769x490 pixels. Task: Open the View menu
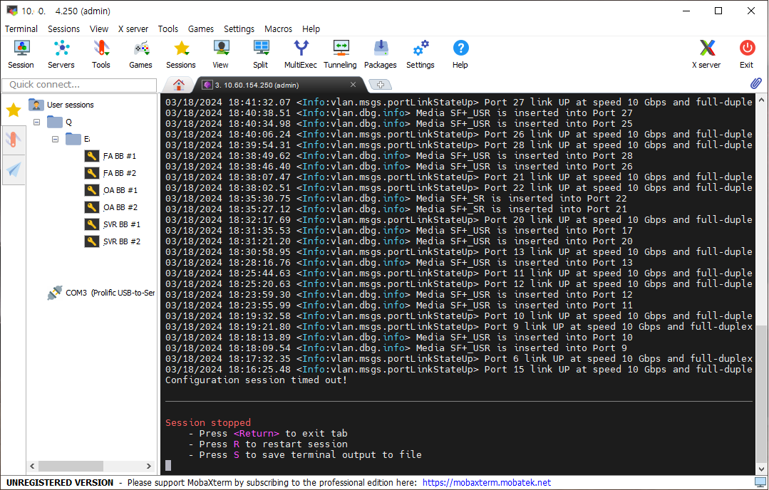99,29
